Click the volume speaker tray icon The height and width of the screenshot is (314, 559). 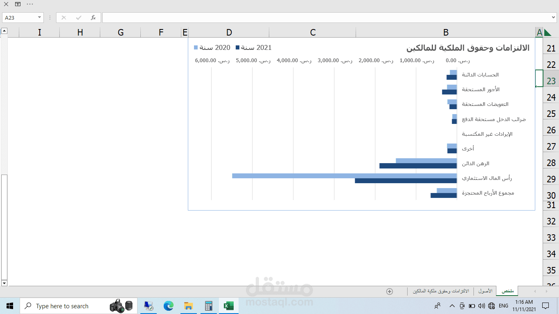pyautogui.click(x=481, y=306)
